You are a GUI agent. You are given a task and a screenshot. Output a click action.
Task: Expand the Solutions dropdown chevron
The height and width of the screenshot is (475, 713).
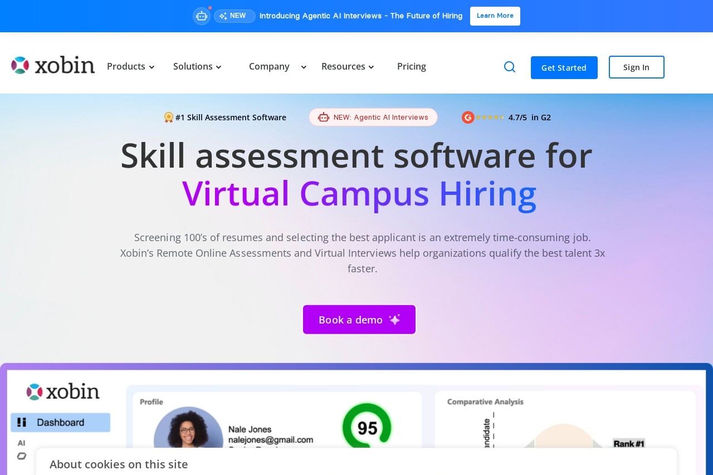pyautogui.click(x=218, y=67)
